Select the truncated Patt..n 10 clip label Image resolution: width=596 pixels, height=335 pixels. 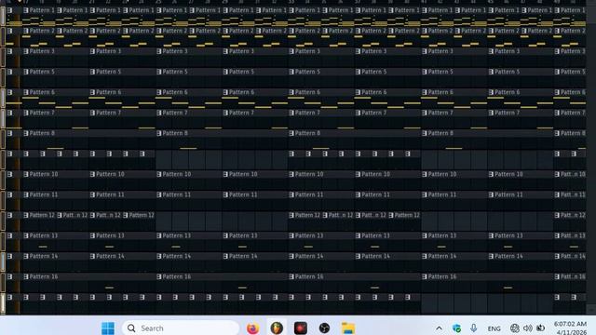574,174
